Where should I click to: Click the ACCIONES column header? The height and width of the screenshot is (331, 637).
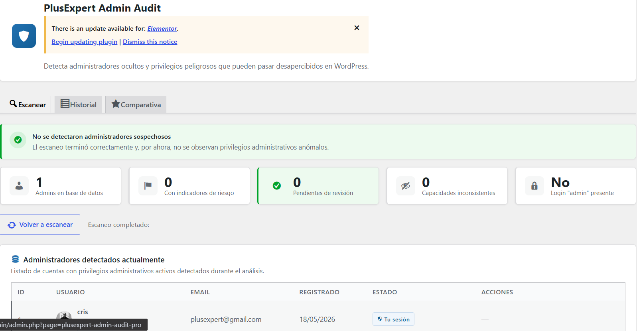[497, 292]
